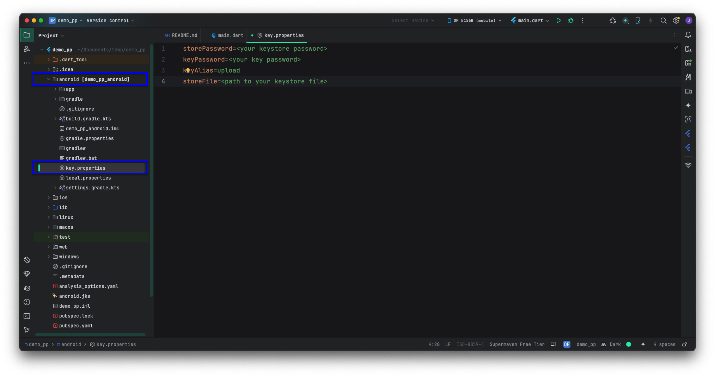This screenshot has width=715, height=377.
Task: Click the intention lightbulb on line 3
Action: tap(188, 70)
